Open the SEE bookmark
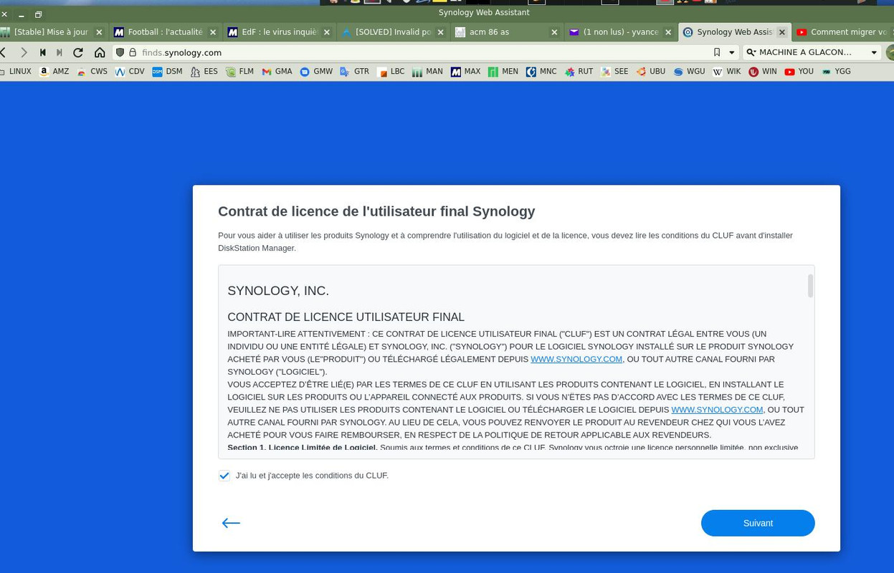Screen dimensions: 894x573 [x=614, y=72]
